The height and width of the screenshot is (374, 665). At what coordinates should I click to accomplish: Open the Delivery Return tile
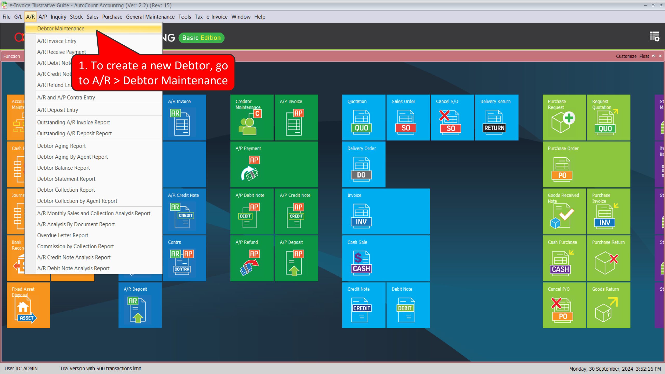point(497,117)
